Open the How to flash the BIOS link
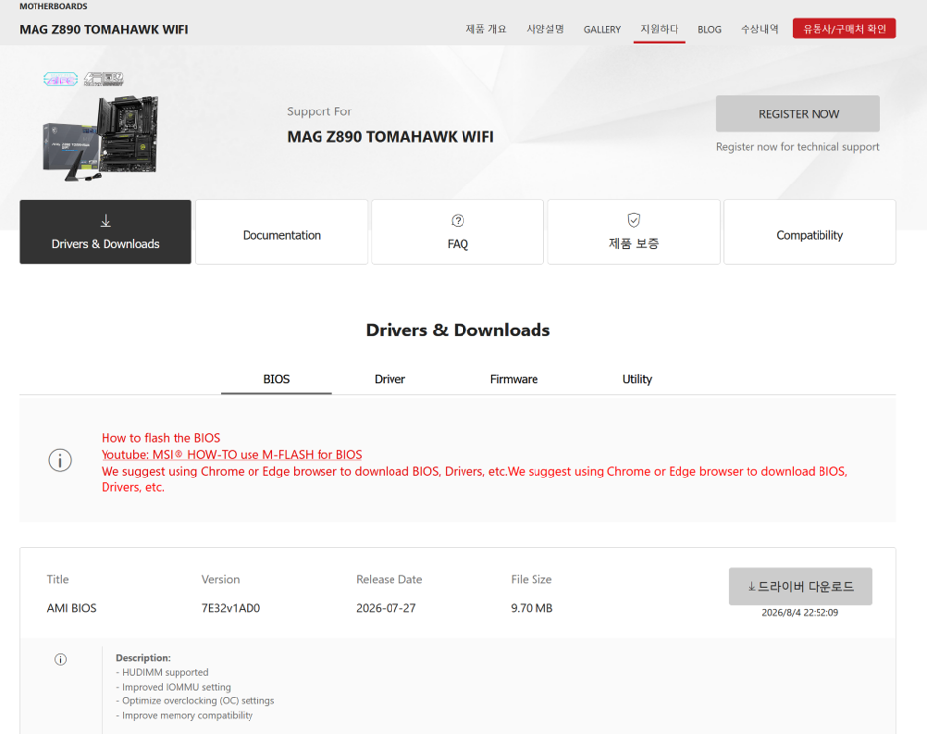 [161, 438]
